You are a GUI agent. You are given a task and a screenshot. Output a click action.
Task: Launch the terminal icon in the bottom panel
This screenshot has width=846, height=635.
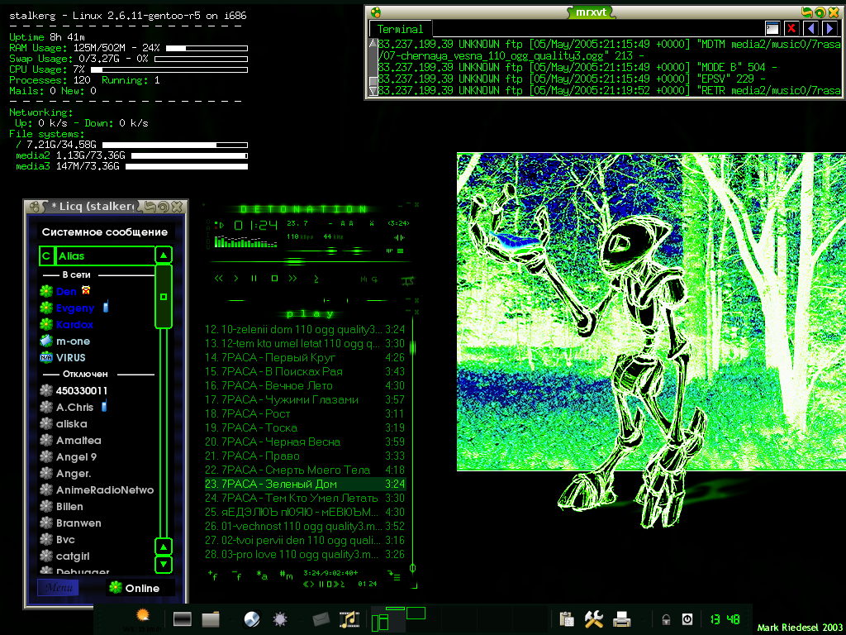point(183,618)
